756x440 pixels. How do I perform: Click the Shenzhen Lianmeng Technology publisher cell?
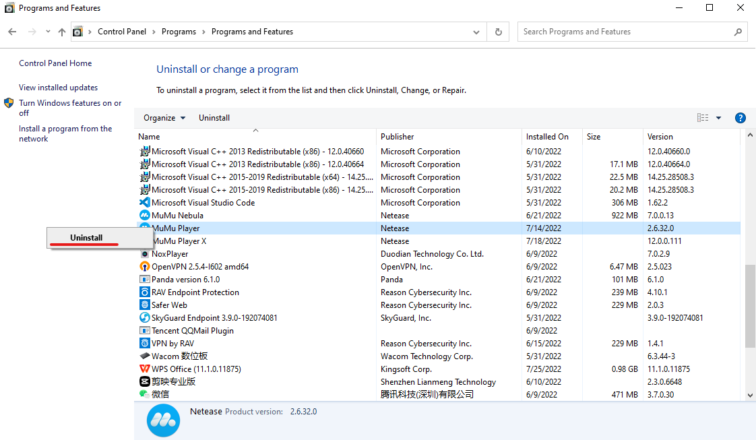point(438,381)
